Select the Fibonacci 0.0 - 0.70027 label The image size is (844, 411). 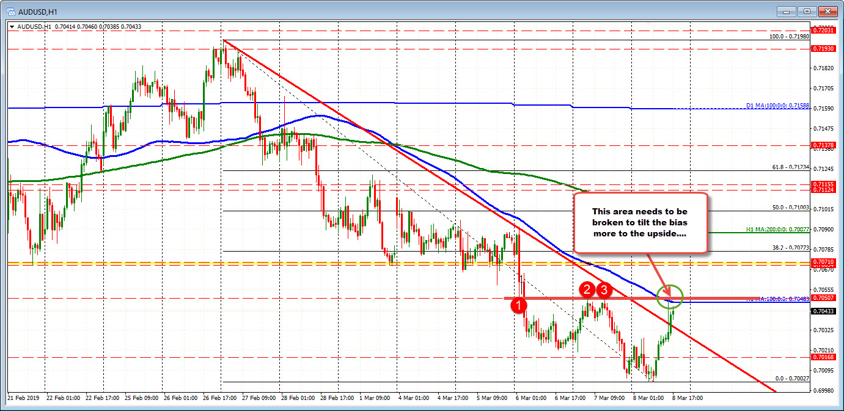(x=792, y=379)
